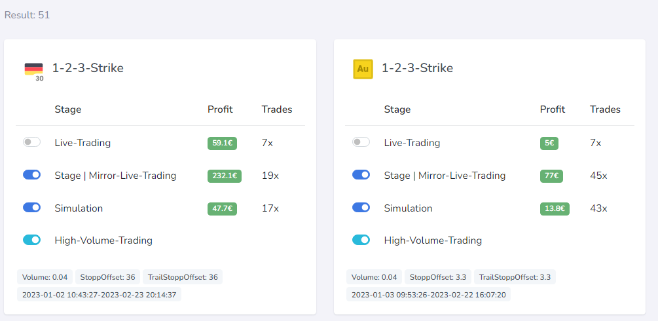
Task: Click the 7x trades value in Au gold card
Action: [x=595, y=143]
